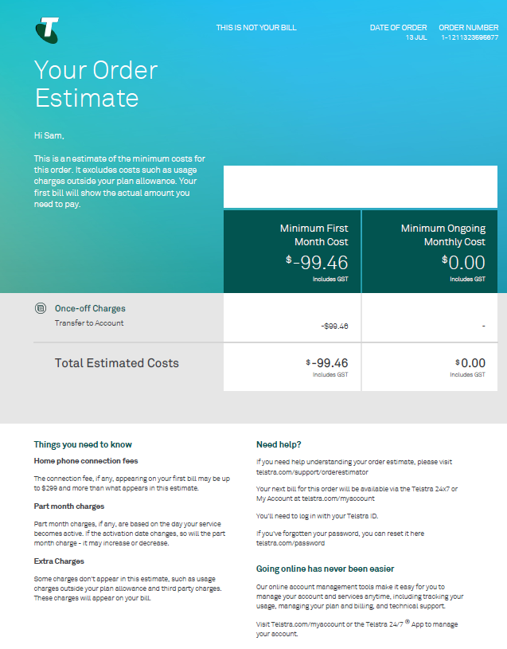Click the 'Part month charges' heading

(69, 506)
